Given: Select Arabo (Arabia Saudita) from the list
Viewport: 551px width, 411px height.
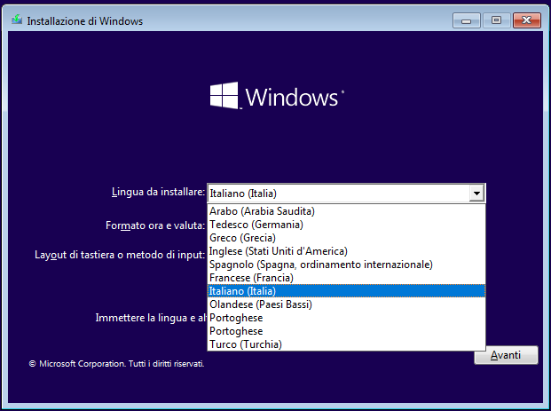Looking at the screenshot, I should click(346, 211).
